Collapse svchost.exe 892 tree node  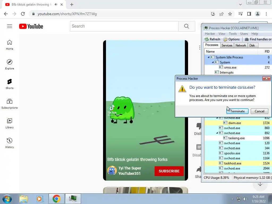pyautogui.click(x=217, y=133)
